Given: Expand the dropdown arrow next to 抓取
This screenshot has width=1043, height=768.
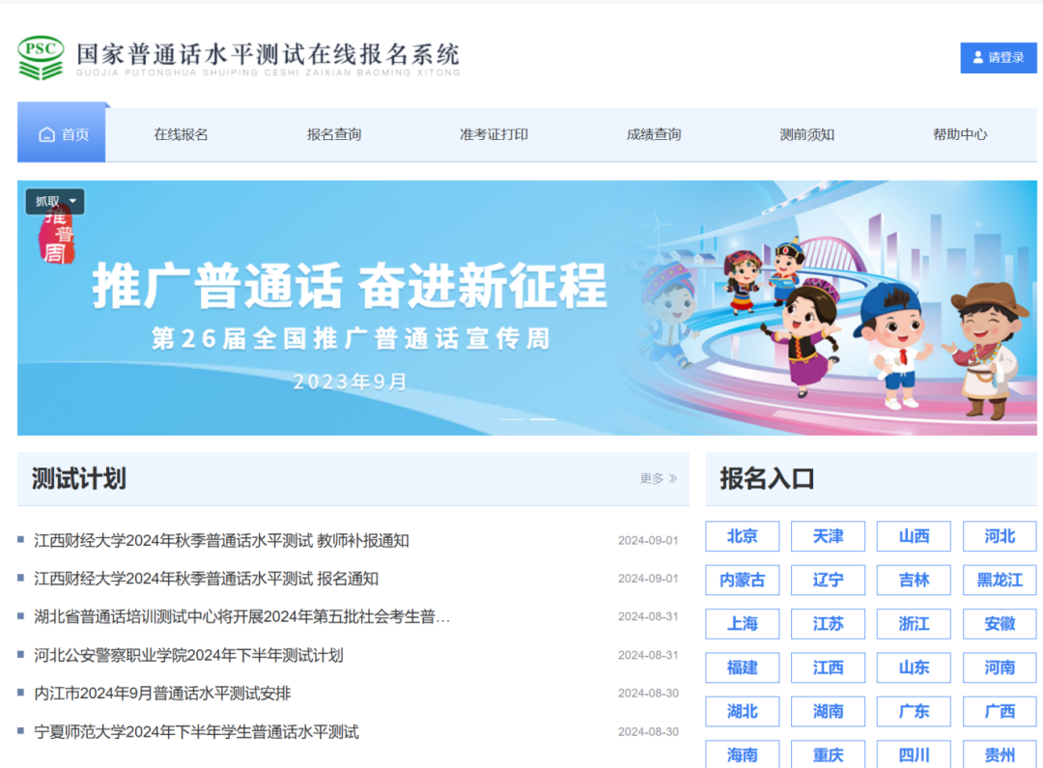Looking at the screenshot, I should click(74, 201).
